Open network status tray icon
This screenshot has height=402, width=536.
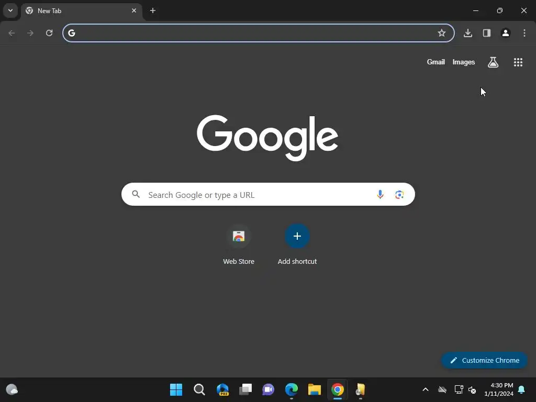click(459, 389)
